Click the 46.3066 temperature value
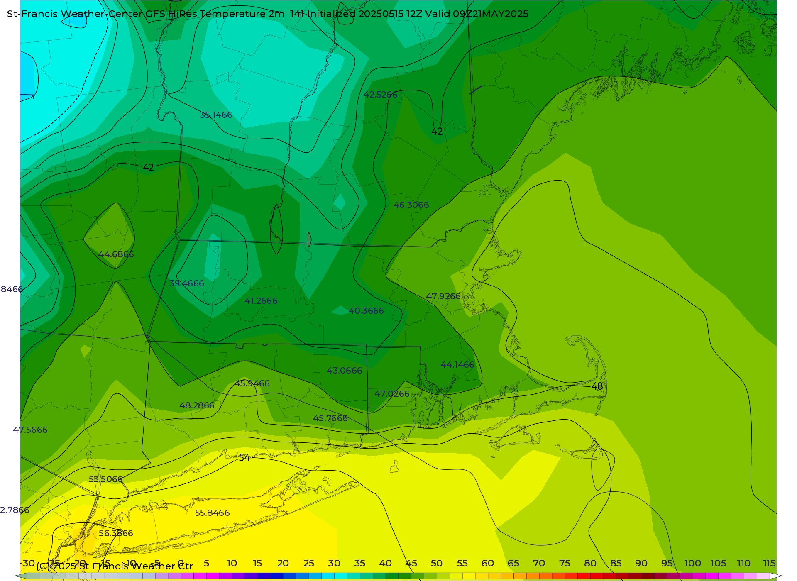The image size is (797, 581). pos(411,205)
